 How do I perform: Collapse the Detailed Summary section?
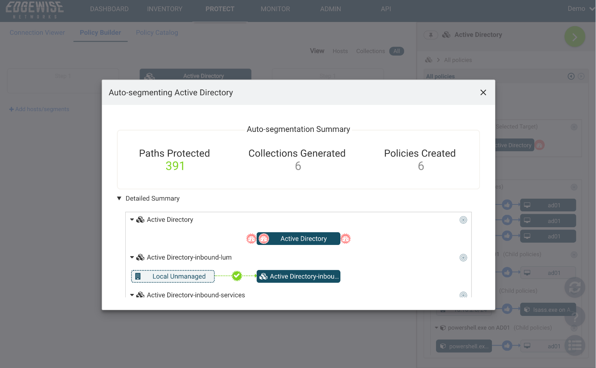[x=119, y=198]
